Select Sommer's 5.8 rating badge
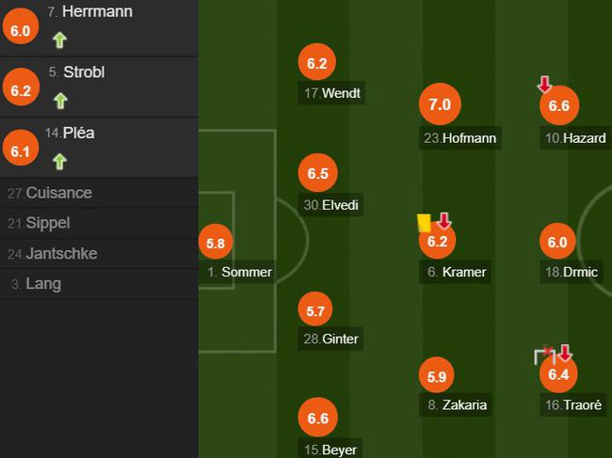The width and height of the screenshot is (612, 458). tap(215, 244)
